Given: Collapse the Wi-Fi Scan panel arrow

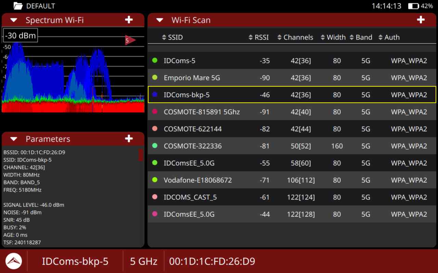Looking at the screenshot, I should coord(159,20).
